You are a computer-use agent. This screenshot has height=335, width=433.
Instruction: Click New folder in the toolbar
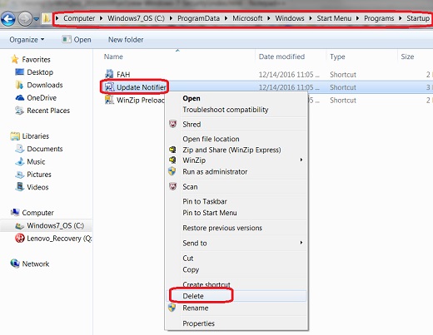tap(126, 40)
